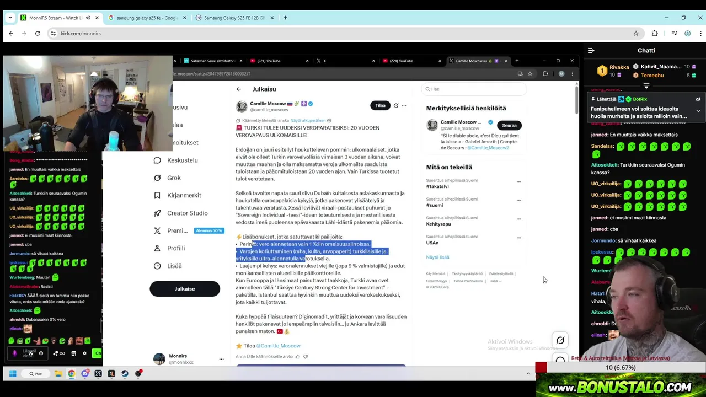Open Steam from the taskbar
The image size is (706, 397).
[125, 374]
